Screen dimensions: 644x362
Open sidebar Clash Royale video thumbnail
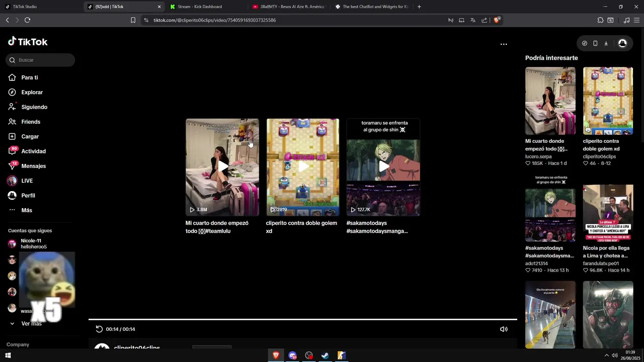[608, 101]
